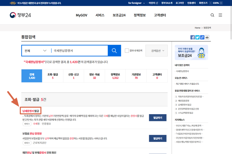The image size is (232, 154).
Task: Click the 로그아웃 link
Action: coord(180,3)
